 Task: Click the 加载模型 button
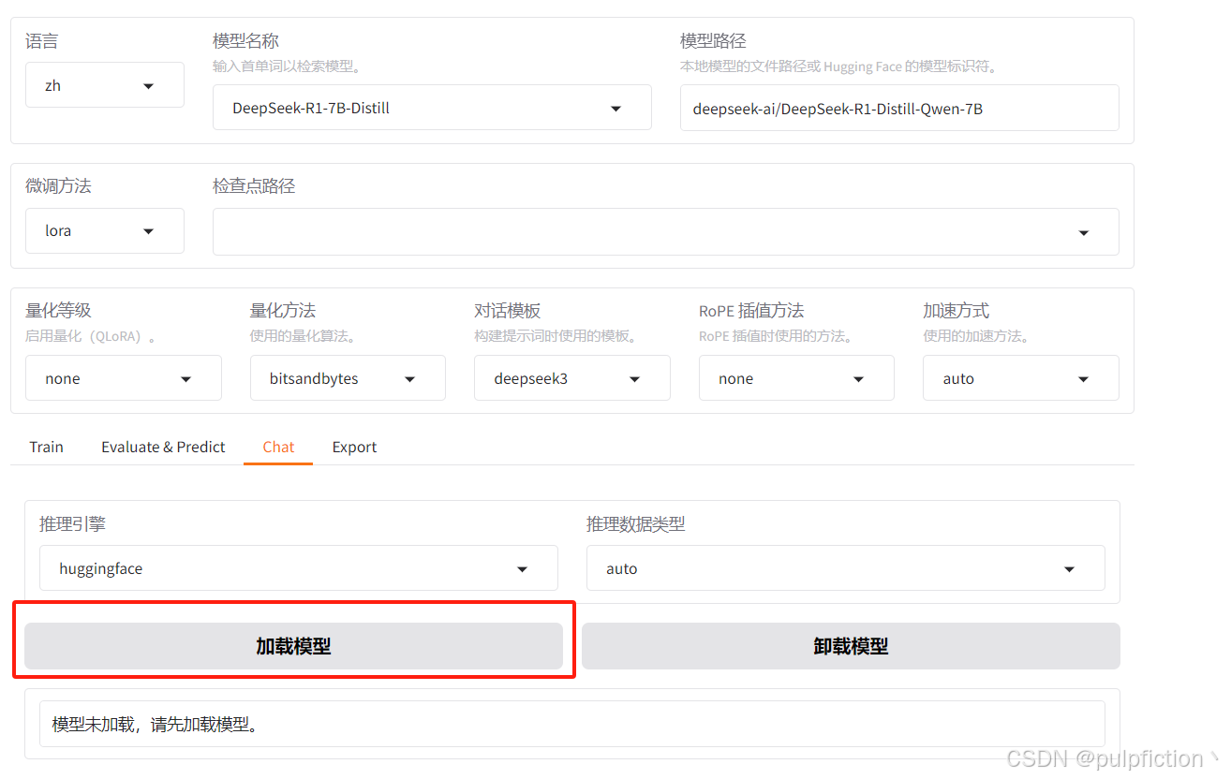point(293,646)
